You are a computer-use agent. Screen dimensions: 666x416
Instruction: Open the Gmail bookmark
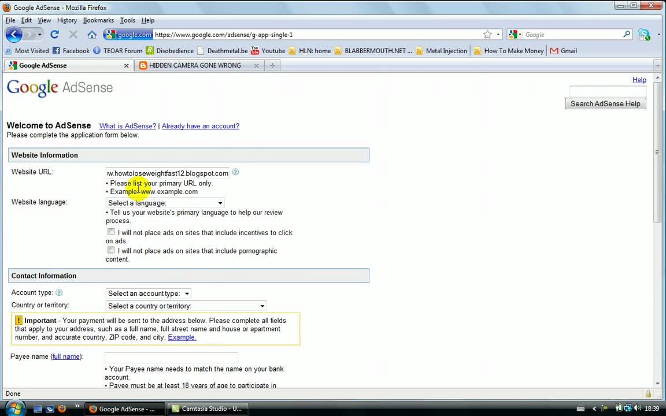[563, 50]
